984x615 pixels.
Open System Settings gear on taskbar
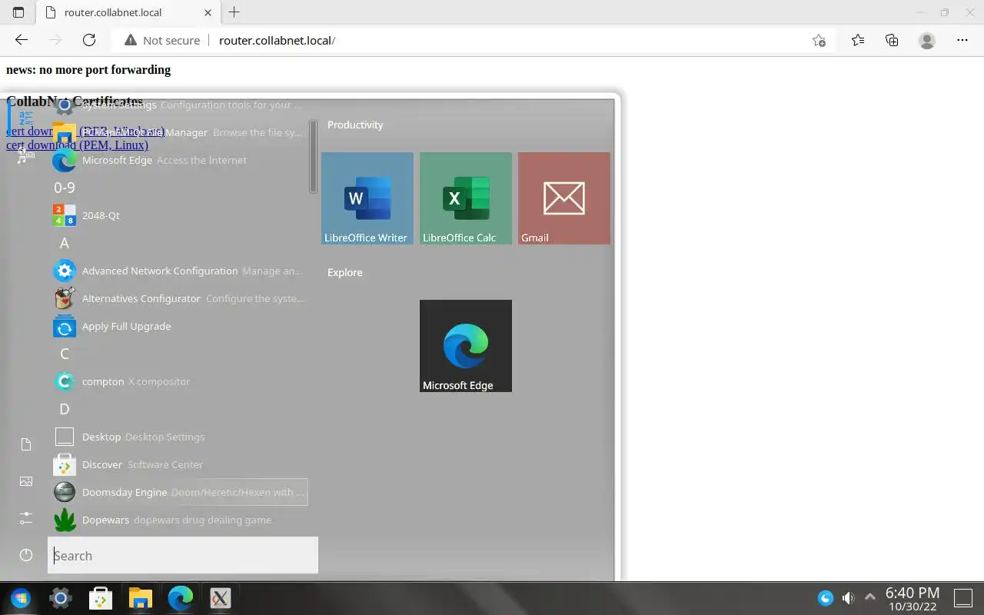[61, 598]
